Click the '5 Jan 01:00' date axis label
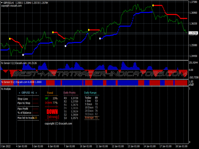The height and width of the screenshot is (149, 199). click(x=37, y=146)
